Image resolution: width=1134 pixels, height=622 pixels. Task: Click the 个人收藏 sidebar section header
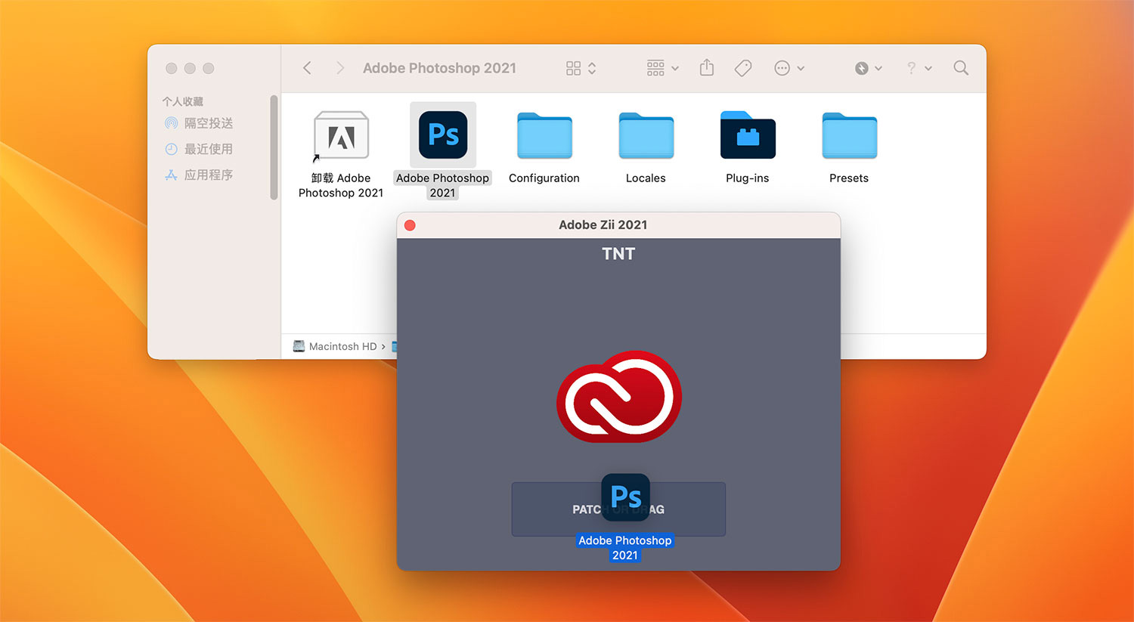click(x=183, y=101)
